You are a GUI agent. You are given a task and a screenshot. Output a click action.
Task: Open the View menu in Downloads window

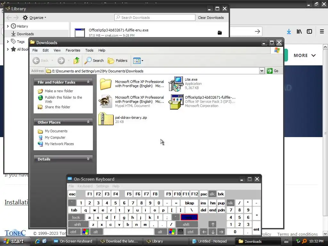click(x=57, y=50)
